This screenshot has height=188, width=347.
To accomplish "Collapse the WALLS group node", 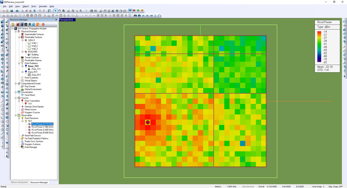I will [x=22, y=40].
